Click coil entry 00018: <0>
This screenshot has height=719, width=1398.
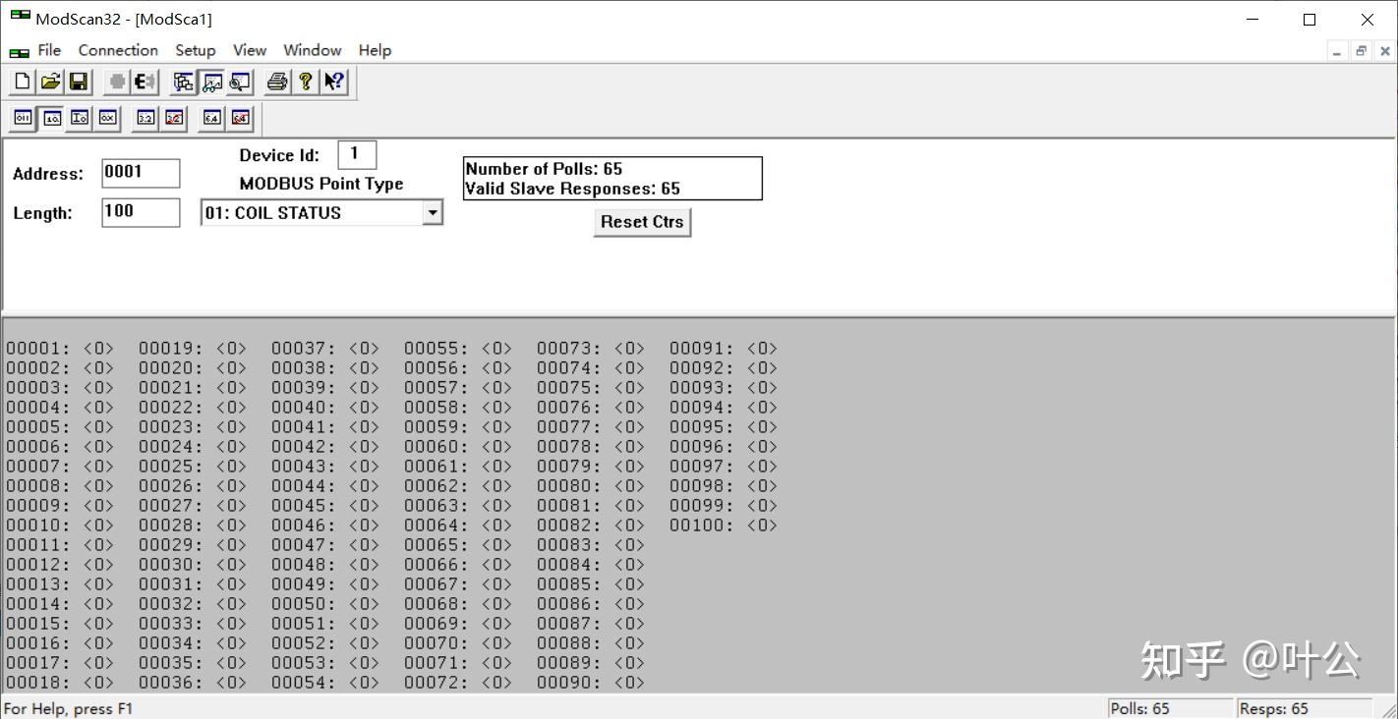[x=60, y=683]
